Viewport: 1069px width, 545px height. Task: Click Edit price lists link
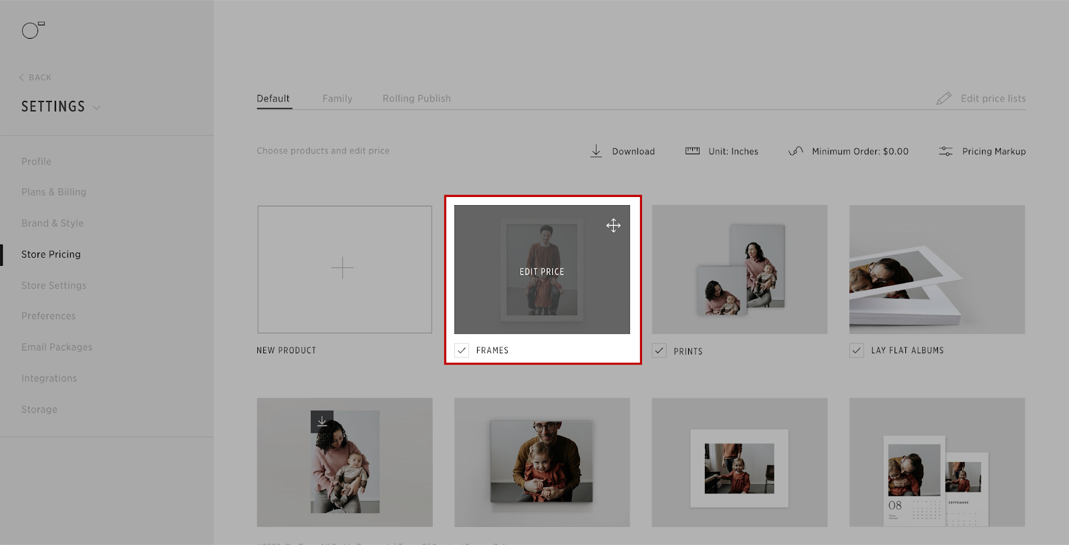(993, 98)
